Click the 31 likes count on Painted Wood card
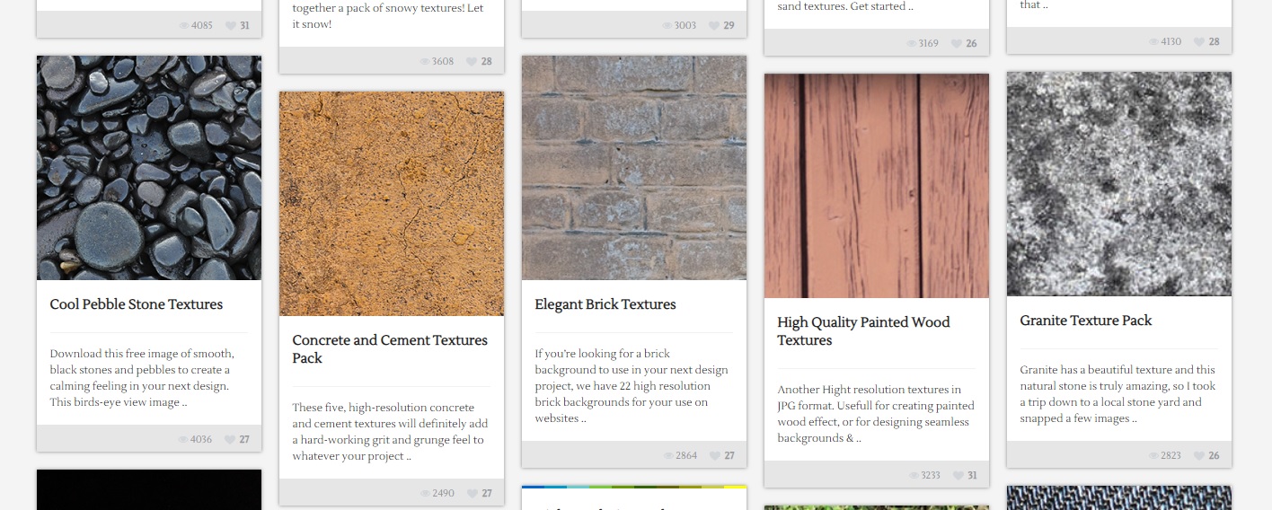1272x510 pixels. 972,476
